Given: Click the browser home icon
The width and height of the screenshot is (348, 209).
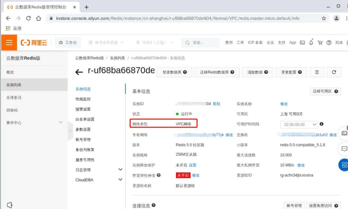Looking at the screenshot, I should tap(38, 18).
